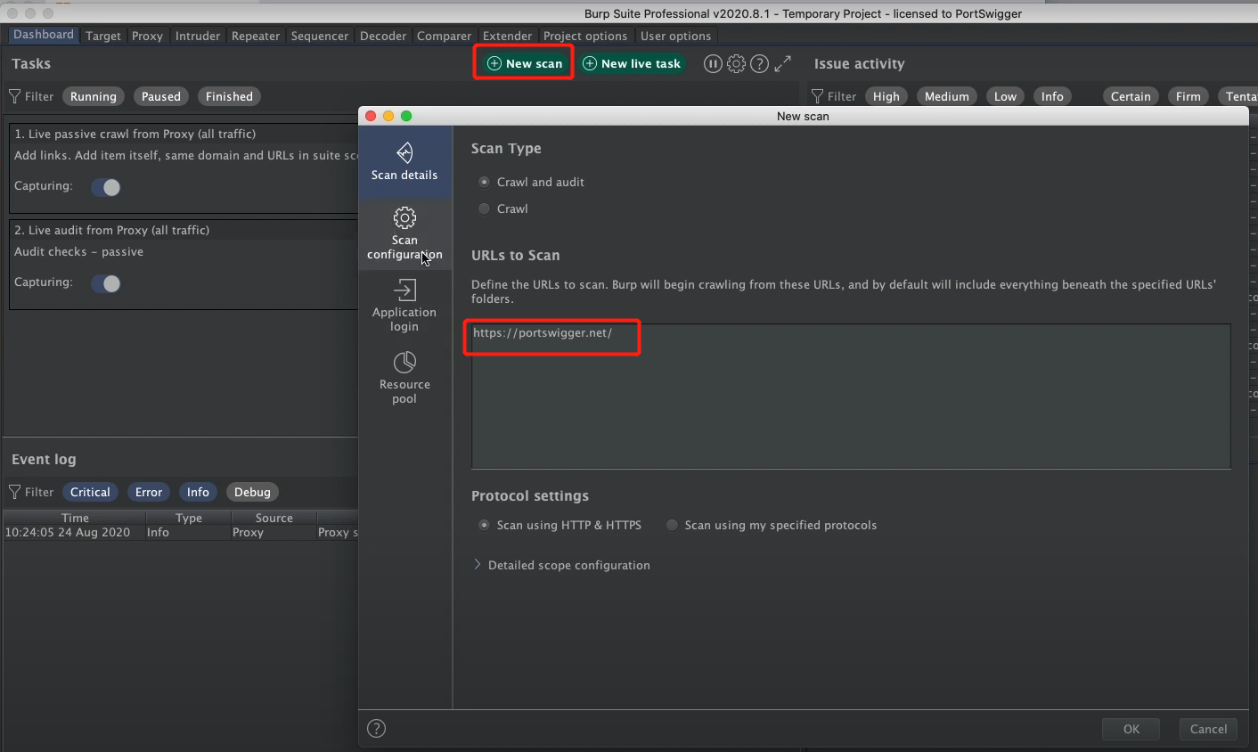Screen dimensions: 1258x752
Task: Toggle Paused tasks filter
Action: pos(161,96)
